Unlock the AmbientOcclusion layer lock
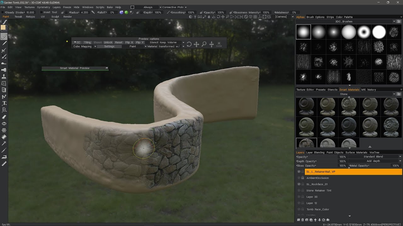The height and width of the screenshot is (226, 403). 303,178
